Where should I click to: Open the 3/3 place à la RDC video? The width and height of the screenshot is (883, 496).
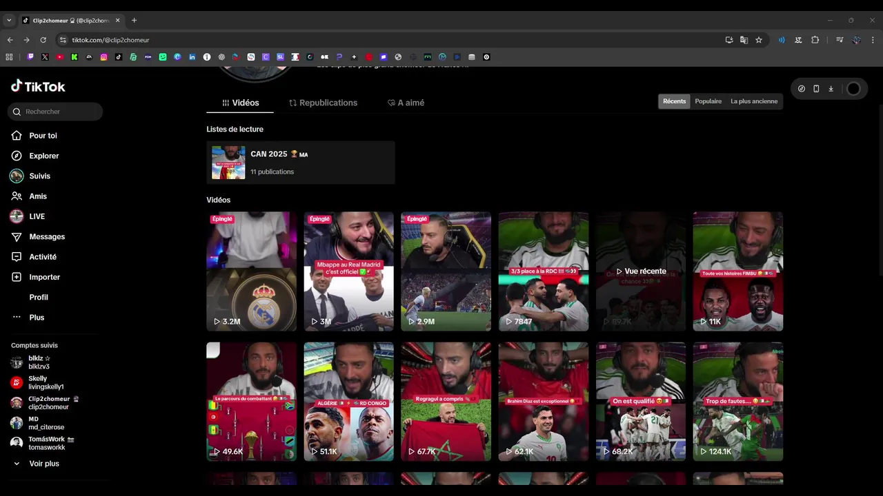coord(543,271)
